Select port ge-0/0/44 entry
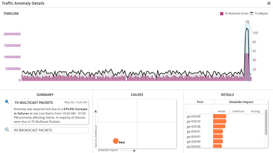The height and width of the screenshot is (153, 273). tap(194, 141)
